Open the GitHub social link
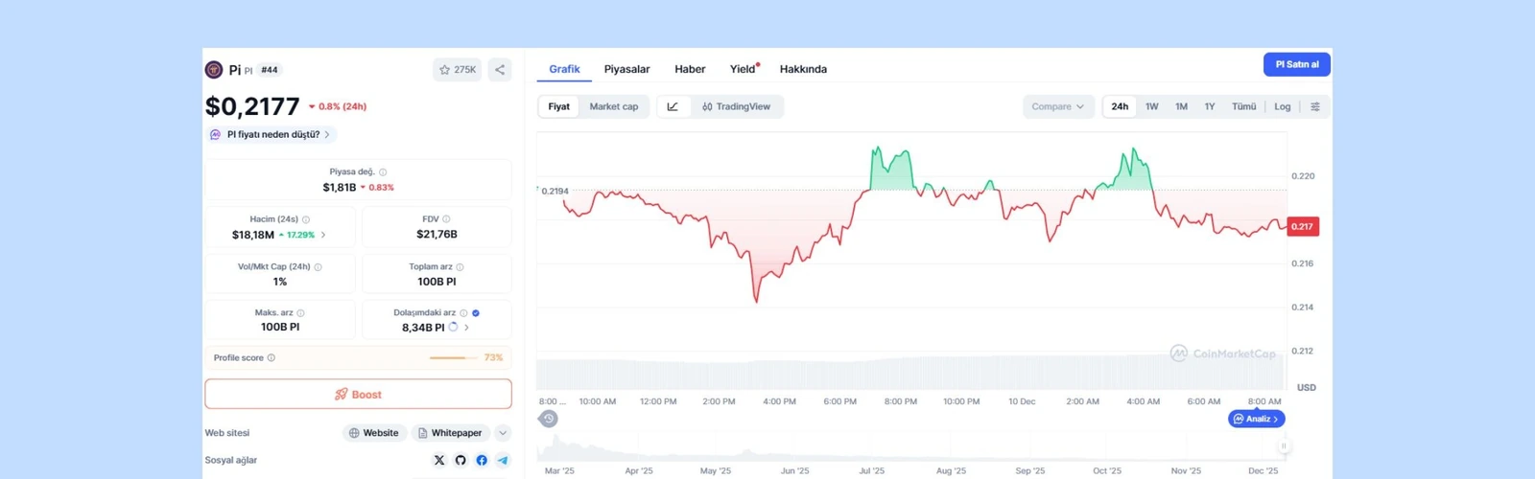This screenshot has height=479, width=1535. tap(460, 460)
